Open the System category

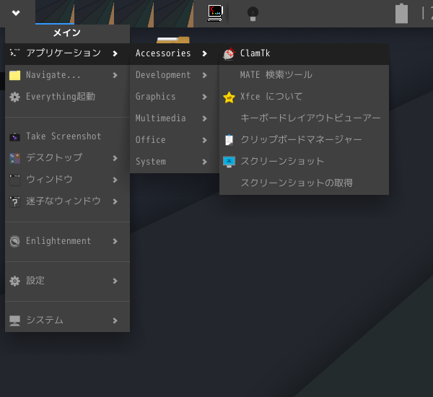coord(175,162)
